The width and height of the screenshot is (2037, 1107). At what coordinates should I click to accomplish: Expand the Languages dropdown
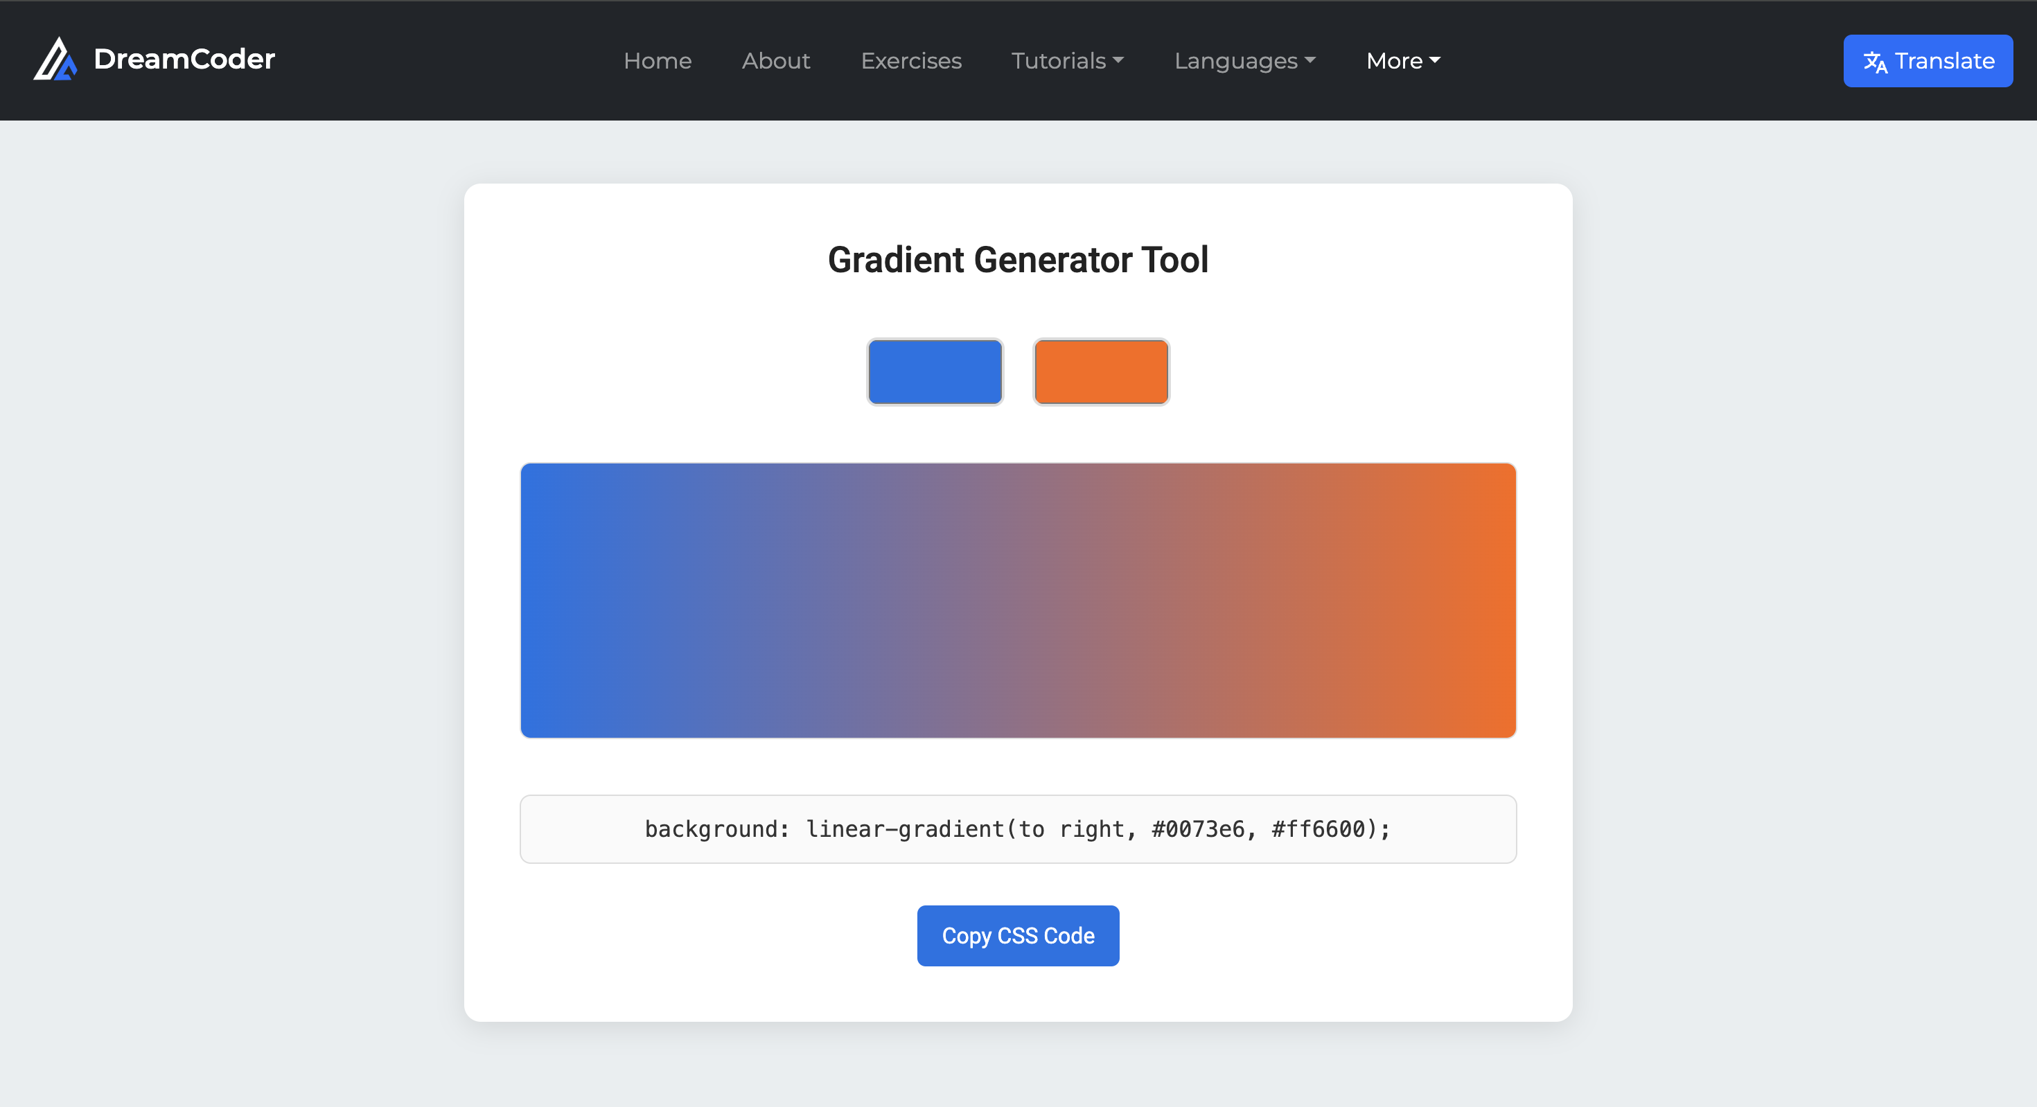1244,61
